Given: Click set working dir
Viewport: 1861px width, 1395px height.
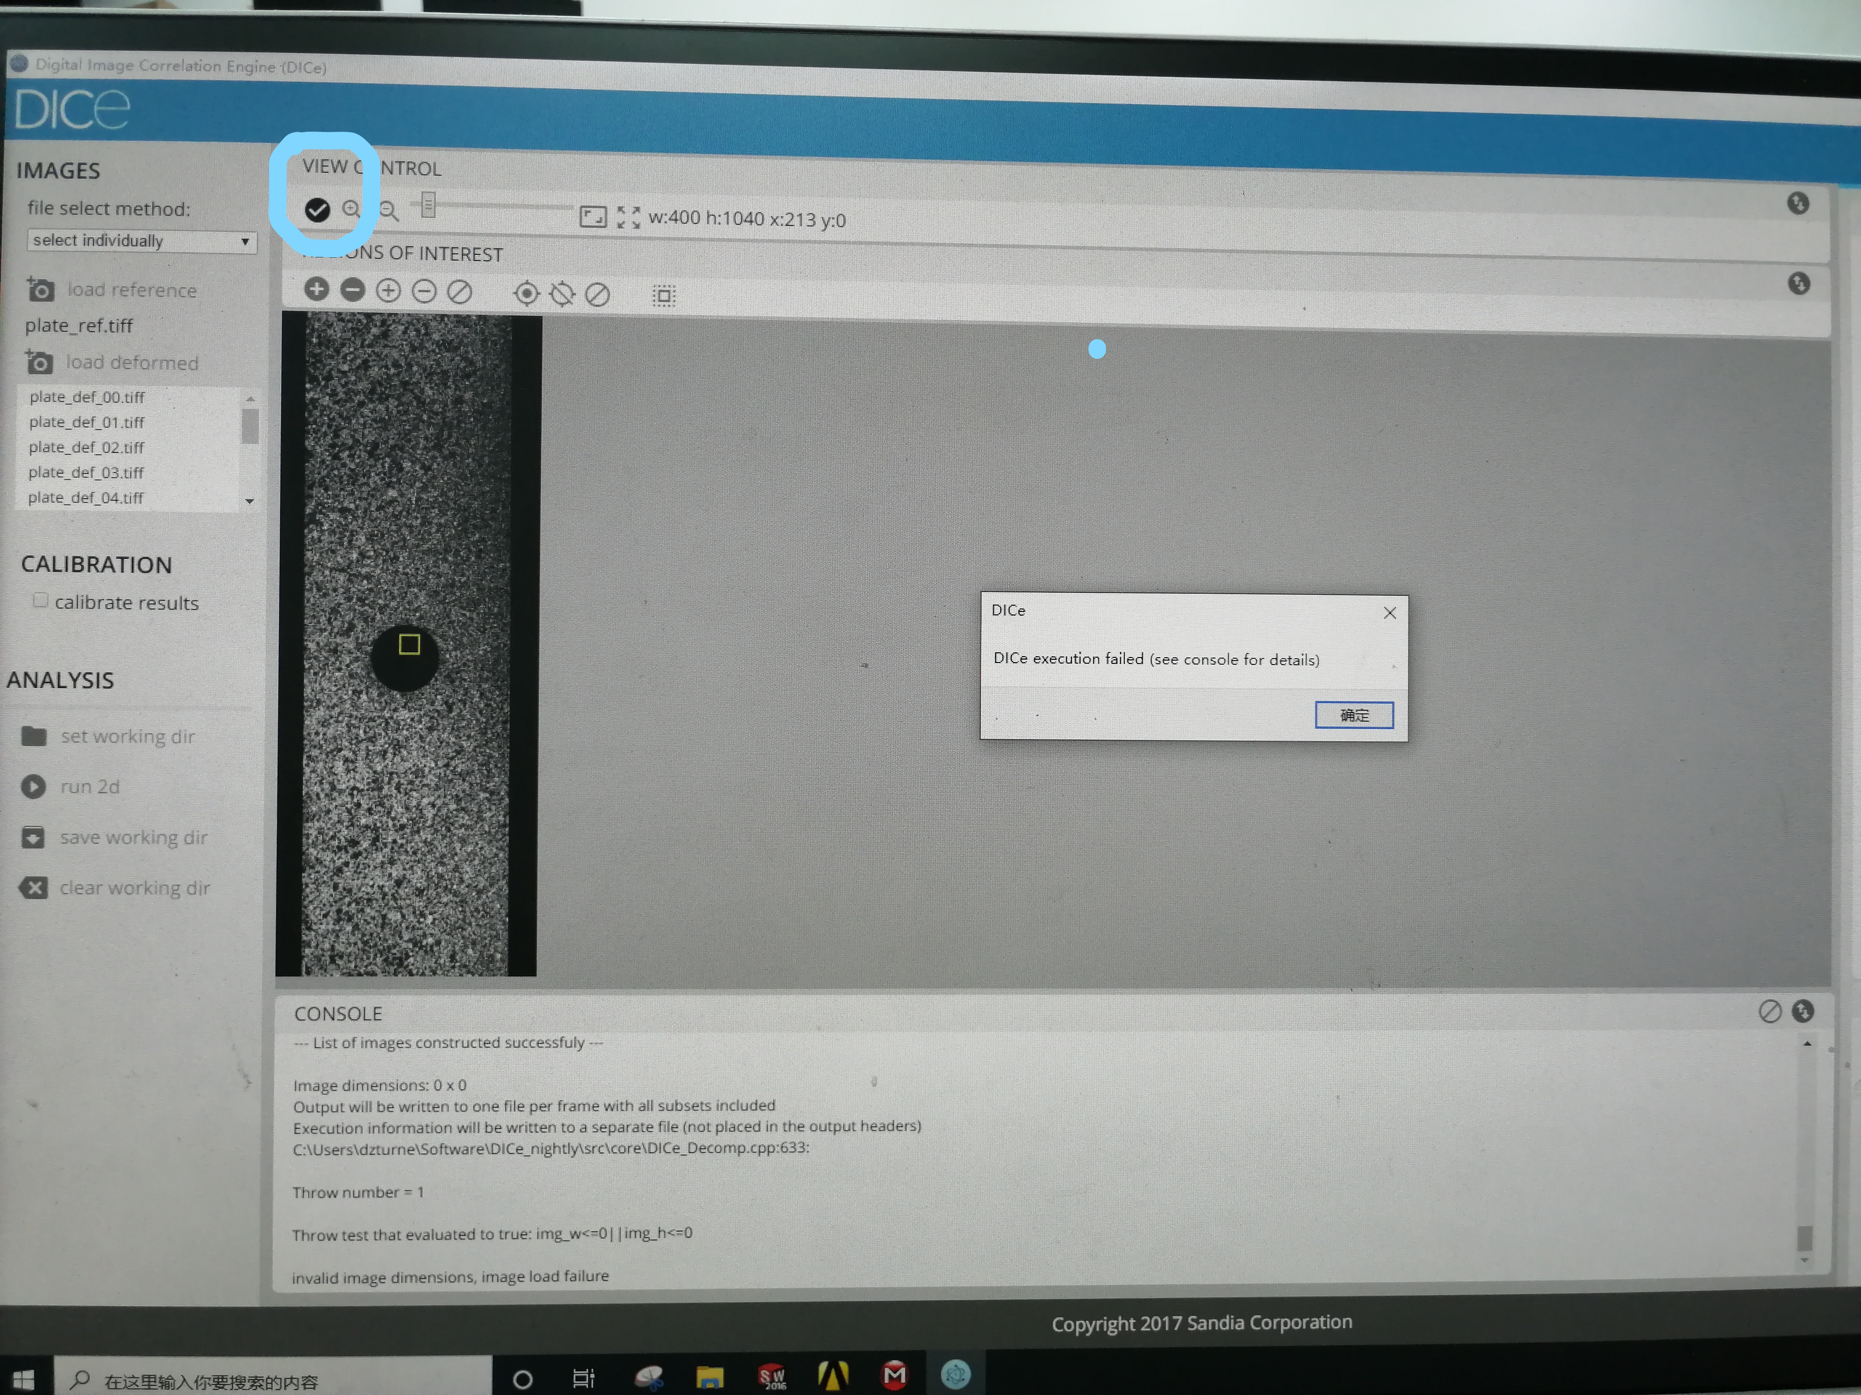Looking at the screenshot, I should point(126,737).
